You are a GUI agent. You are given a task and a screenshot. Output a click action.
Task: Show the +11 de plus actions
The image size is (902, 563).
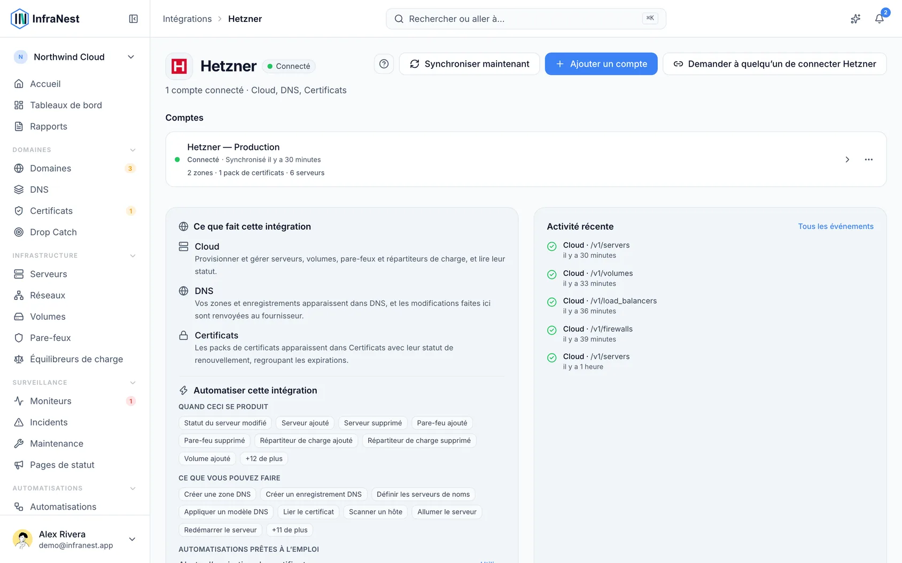[290, 530]
